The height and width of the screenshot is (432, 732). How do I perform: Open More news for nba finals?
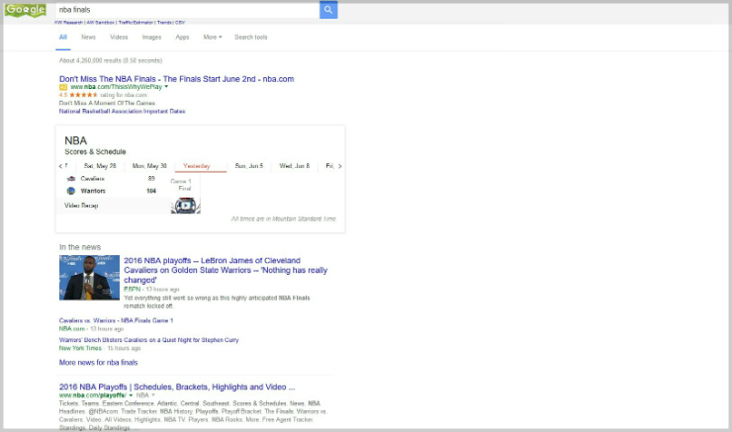(x=99, y=363)
